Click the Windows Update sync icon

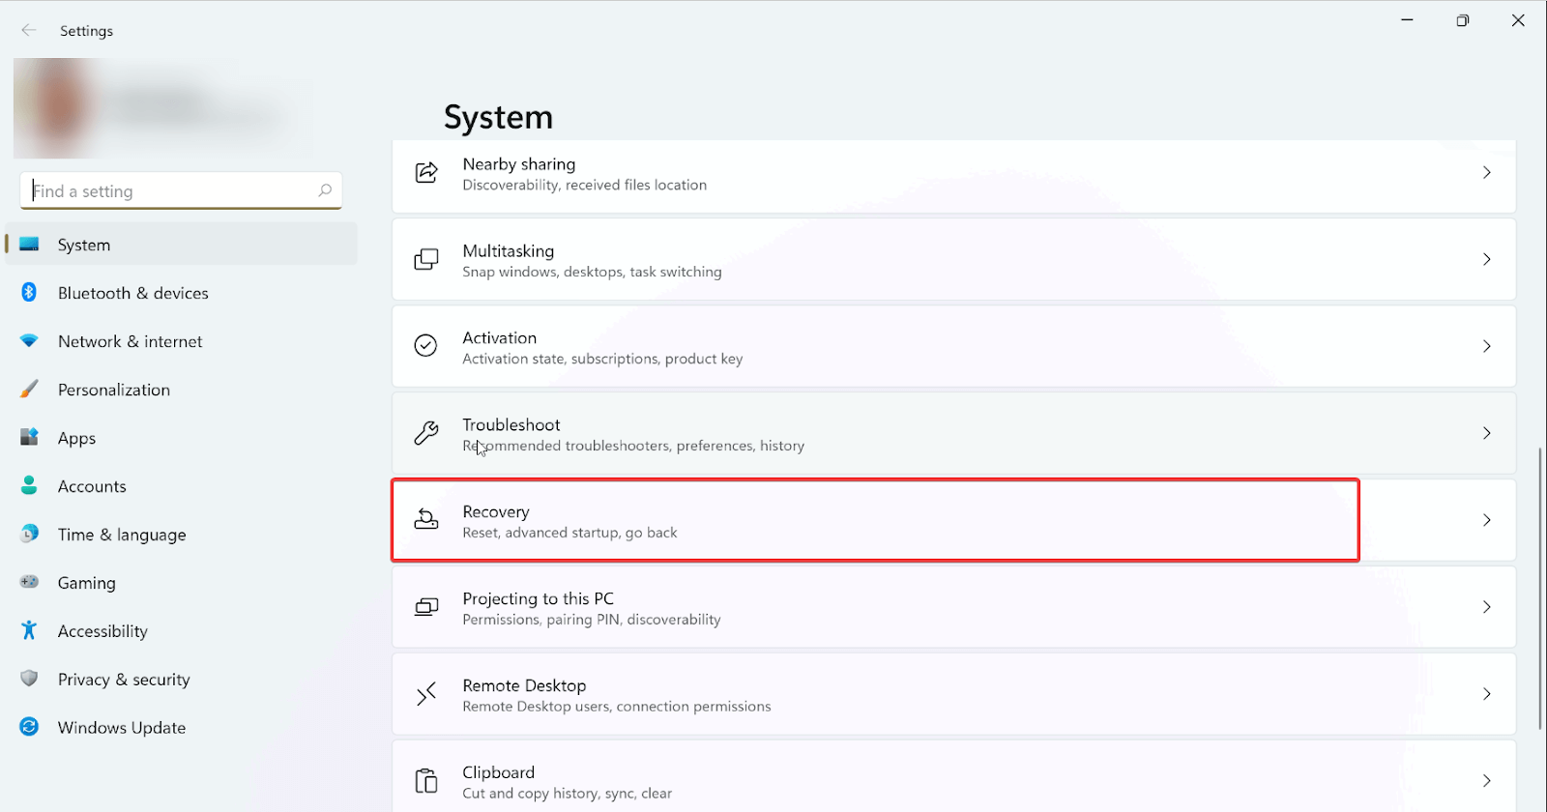pos(29,727)
